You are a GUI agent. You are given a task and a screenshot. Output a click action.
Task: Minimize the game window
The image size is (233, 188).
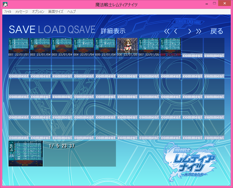click(206, 3)
